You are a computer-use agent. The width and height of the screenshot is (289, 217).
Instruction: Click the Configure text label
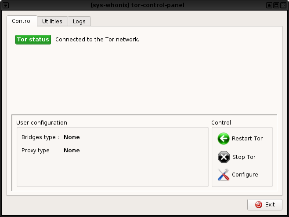(x=245, y=175)
